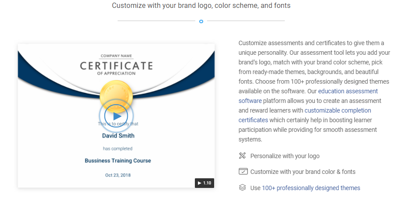
Task: Click the crossed pencil-ruler personalize icon
Action: tap(242, 156)
